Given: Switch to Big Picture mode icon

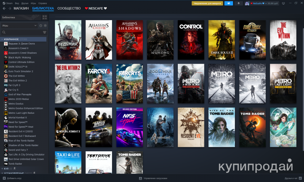Looking at the screenshot, I should pos(283,3).
